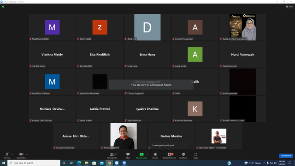Open Microsoft Store from taskbar
Image resolution: width=295 pixels, height=166 pixels.
pyautogui.click(x=94, y=163)
